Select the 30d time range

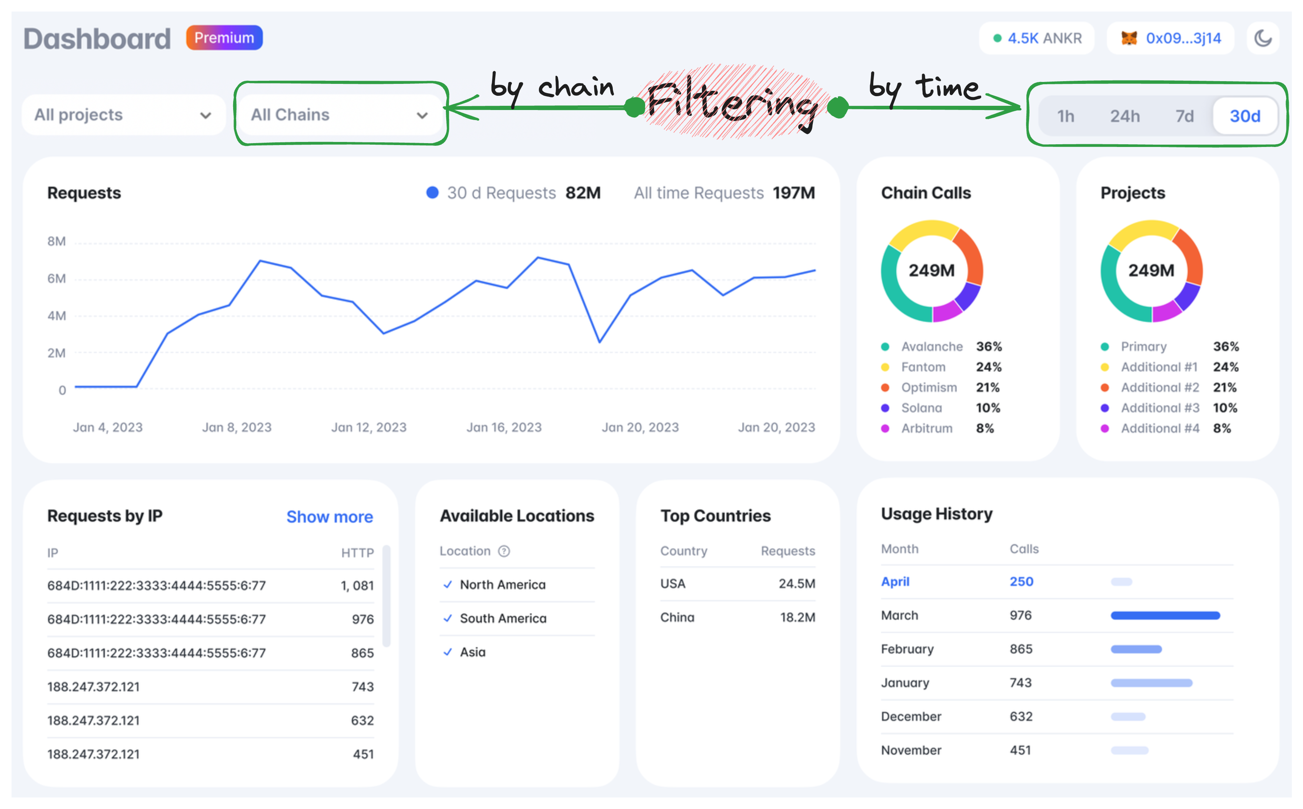[1245, 116]
